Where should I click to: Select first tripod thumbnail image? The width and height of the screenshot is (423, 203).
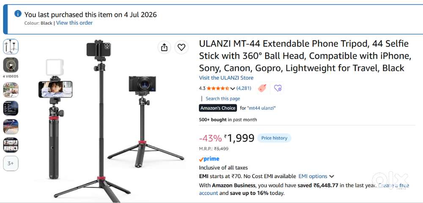tap(11, 46)
